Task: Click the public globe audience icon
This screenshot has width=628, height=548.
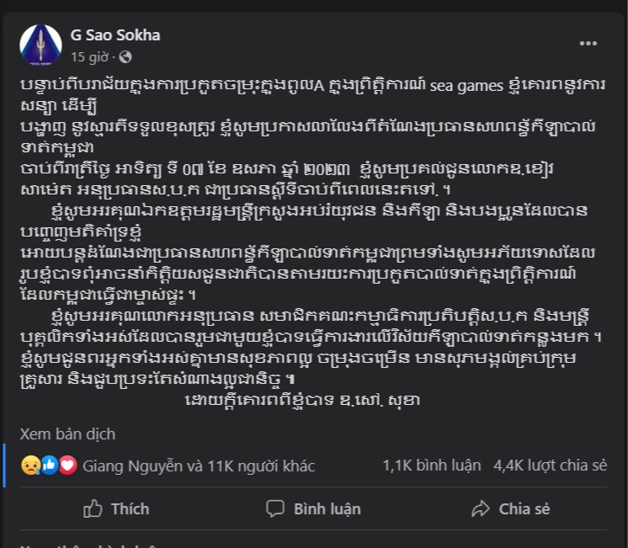Action: [125, 57]
